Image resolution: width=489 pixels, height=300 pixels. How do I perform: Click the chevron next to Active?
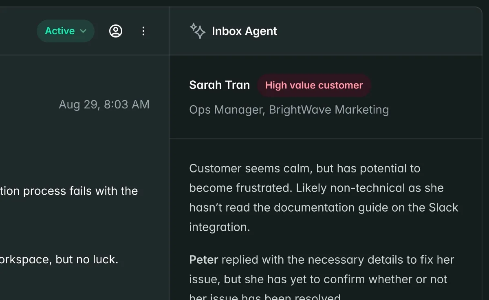click(x=83, y=31)
